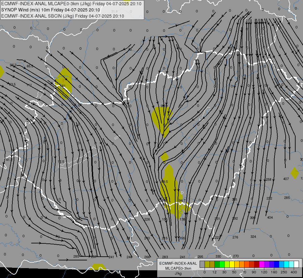Click the legend unit J/kg
Viewport: 303px width, 278px height.
(x=178, y=273)
